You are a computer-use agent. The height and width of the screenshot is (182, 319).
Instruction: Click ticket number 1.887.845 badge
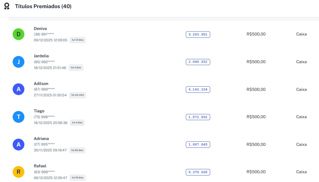pyautogui.click(x=198, y=145)
